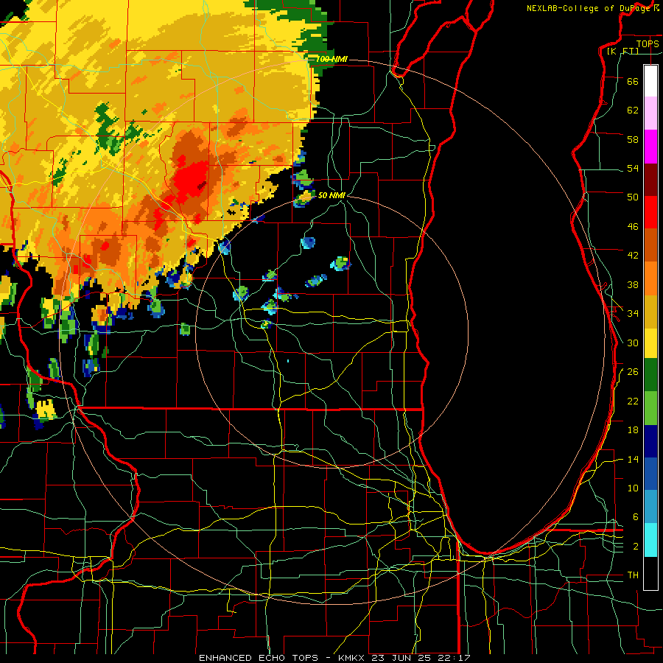Viewport: 663px width, 663px height.
Task: Select the medium blue legend swatch
Action: (650, 474)
